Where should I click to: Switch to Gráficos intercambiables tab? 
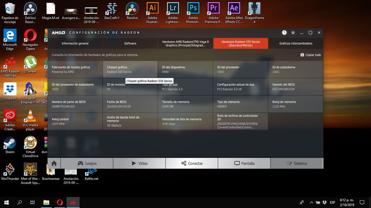[296, 43]
